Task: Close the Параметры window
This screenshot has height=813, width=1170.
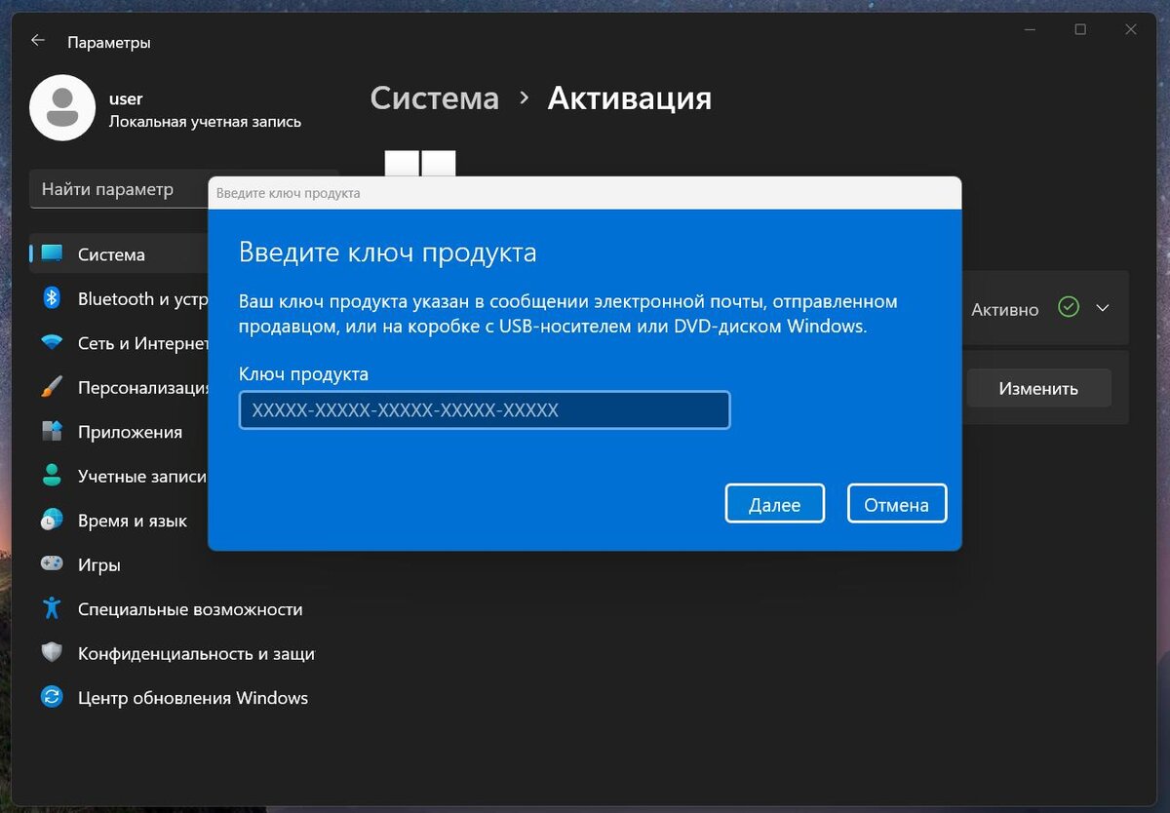Action: point(1131,30)
